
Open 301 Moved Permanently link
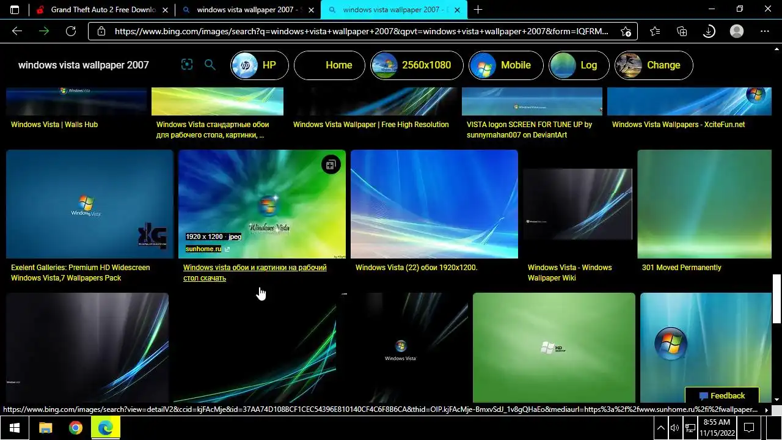681,268
